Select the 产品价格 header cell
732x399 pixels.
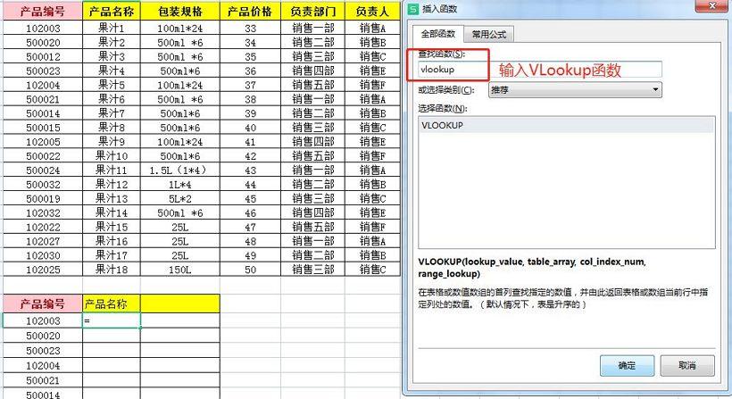pos(250,12)
